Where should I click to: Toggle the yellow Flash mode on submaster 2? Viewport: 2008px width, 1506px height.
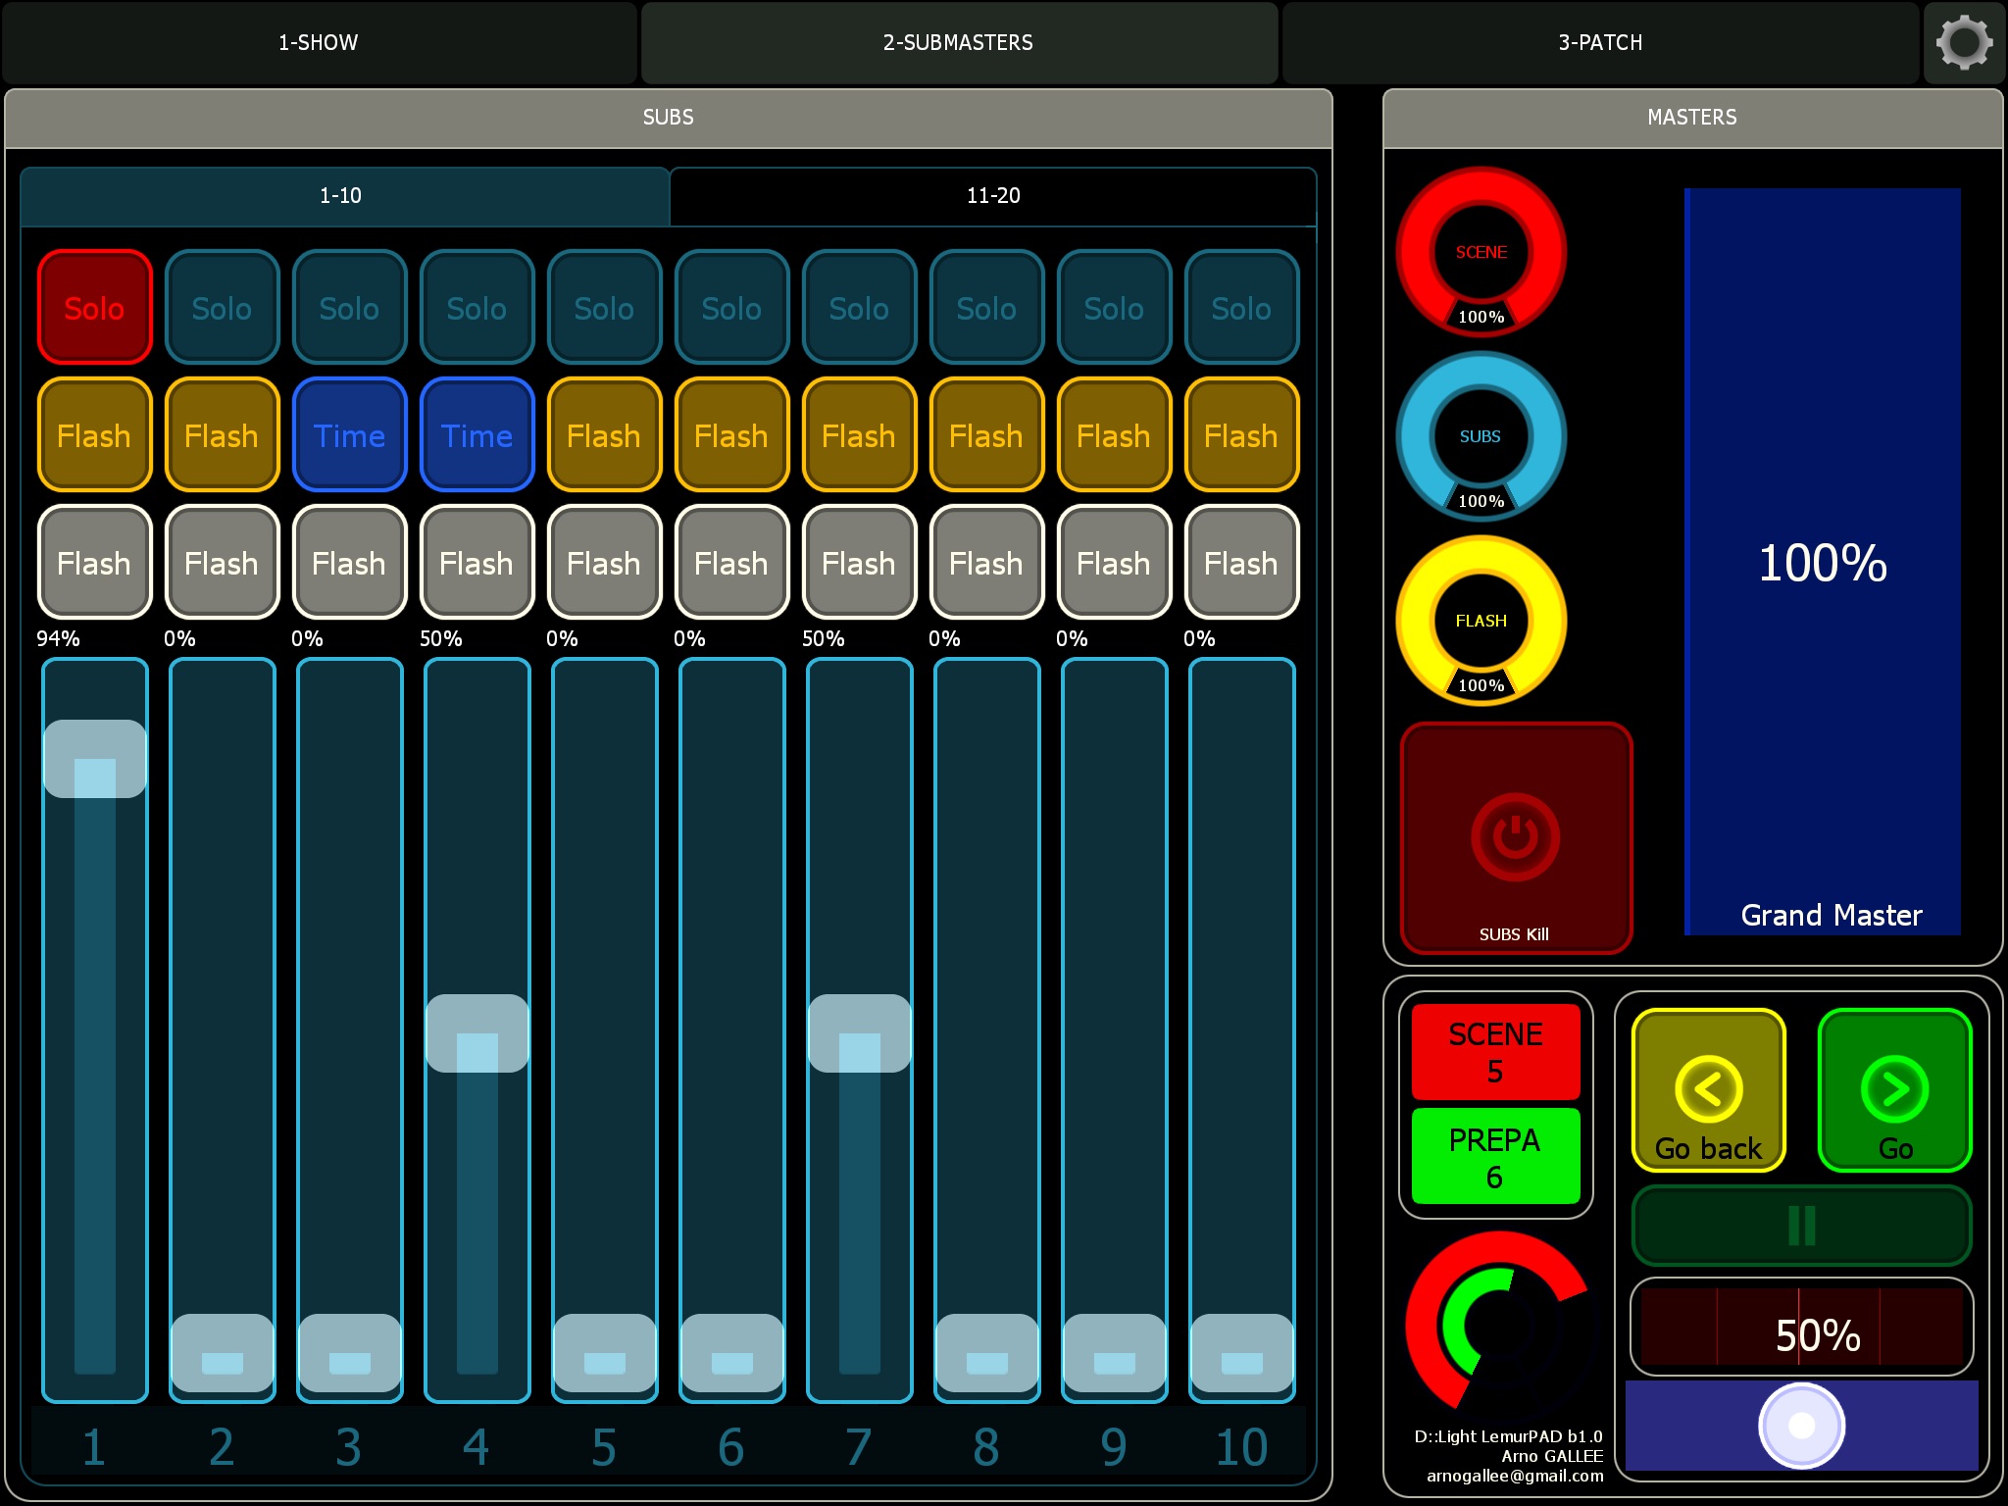click(x=222, y=435)
